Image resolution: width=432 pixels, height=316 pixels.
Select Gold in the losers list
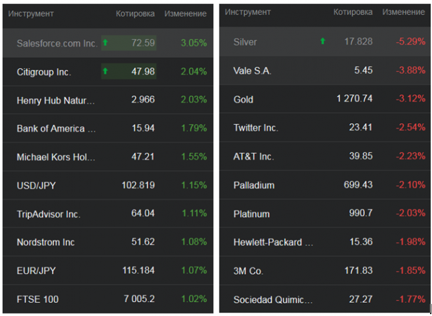[x=243, y=99]
